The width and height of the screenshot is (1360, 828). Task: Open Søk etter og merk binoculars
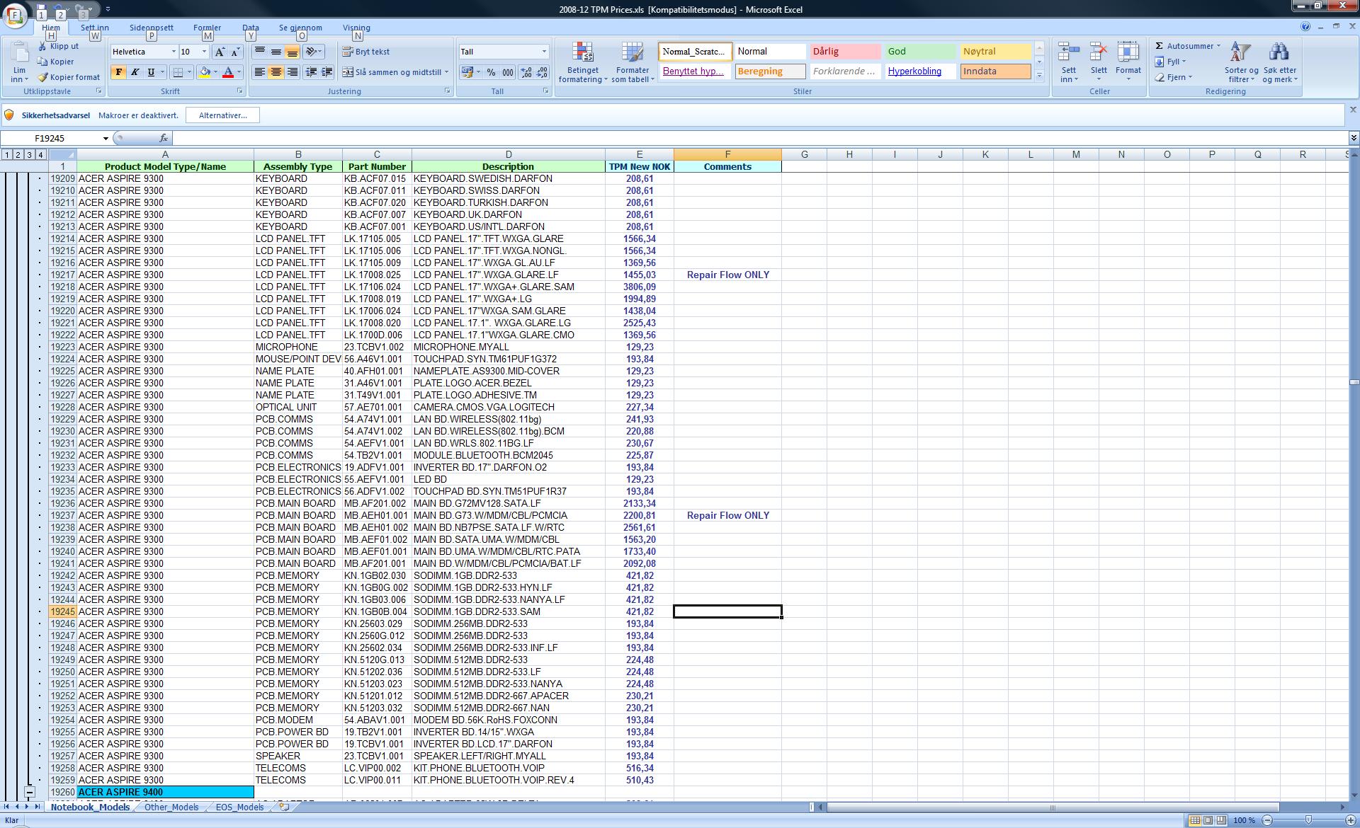(x=1279, y=52)
